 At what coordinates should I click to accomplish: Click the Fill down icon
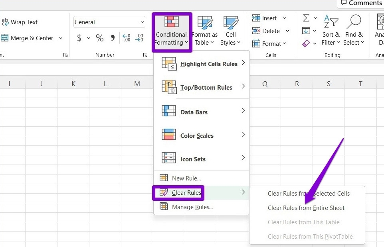[x=306, y=31]
